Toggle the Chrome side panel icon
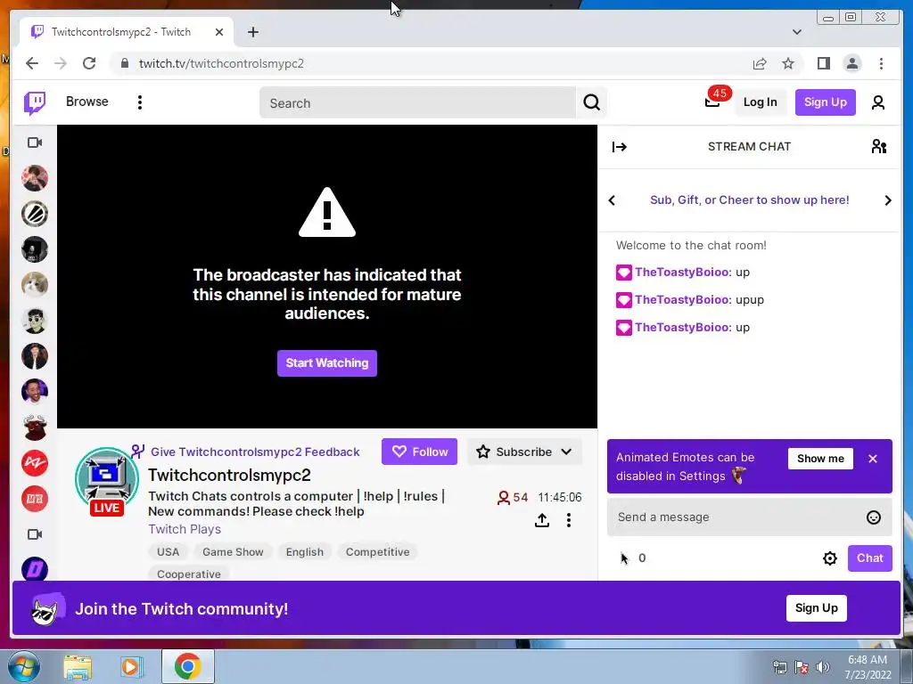Screen dimensions: 913x684 [x=823, y=63]
